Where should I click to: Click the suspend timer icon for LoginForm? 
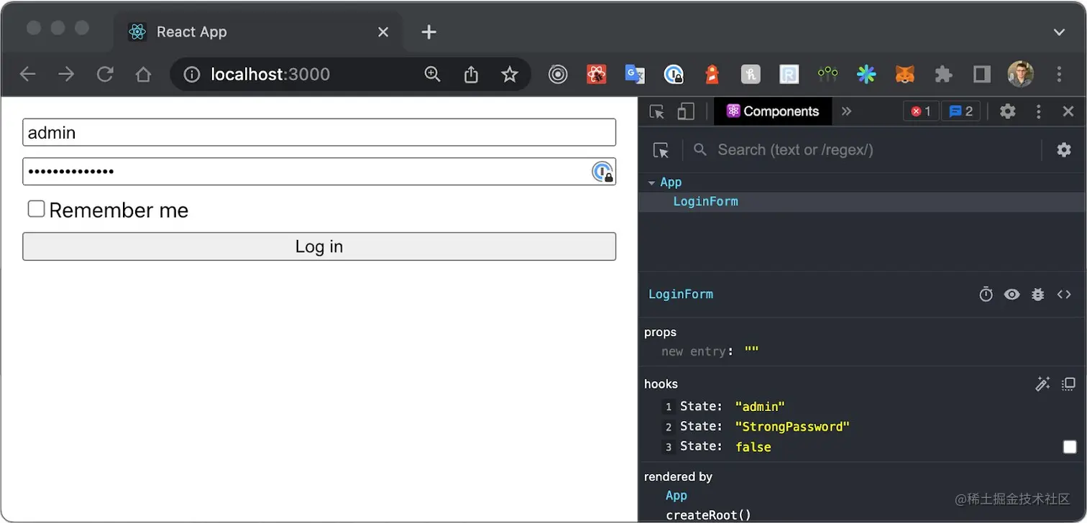(986, 295)
